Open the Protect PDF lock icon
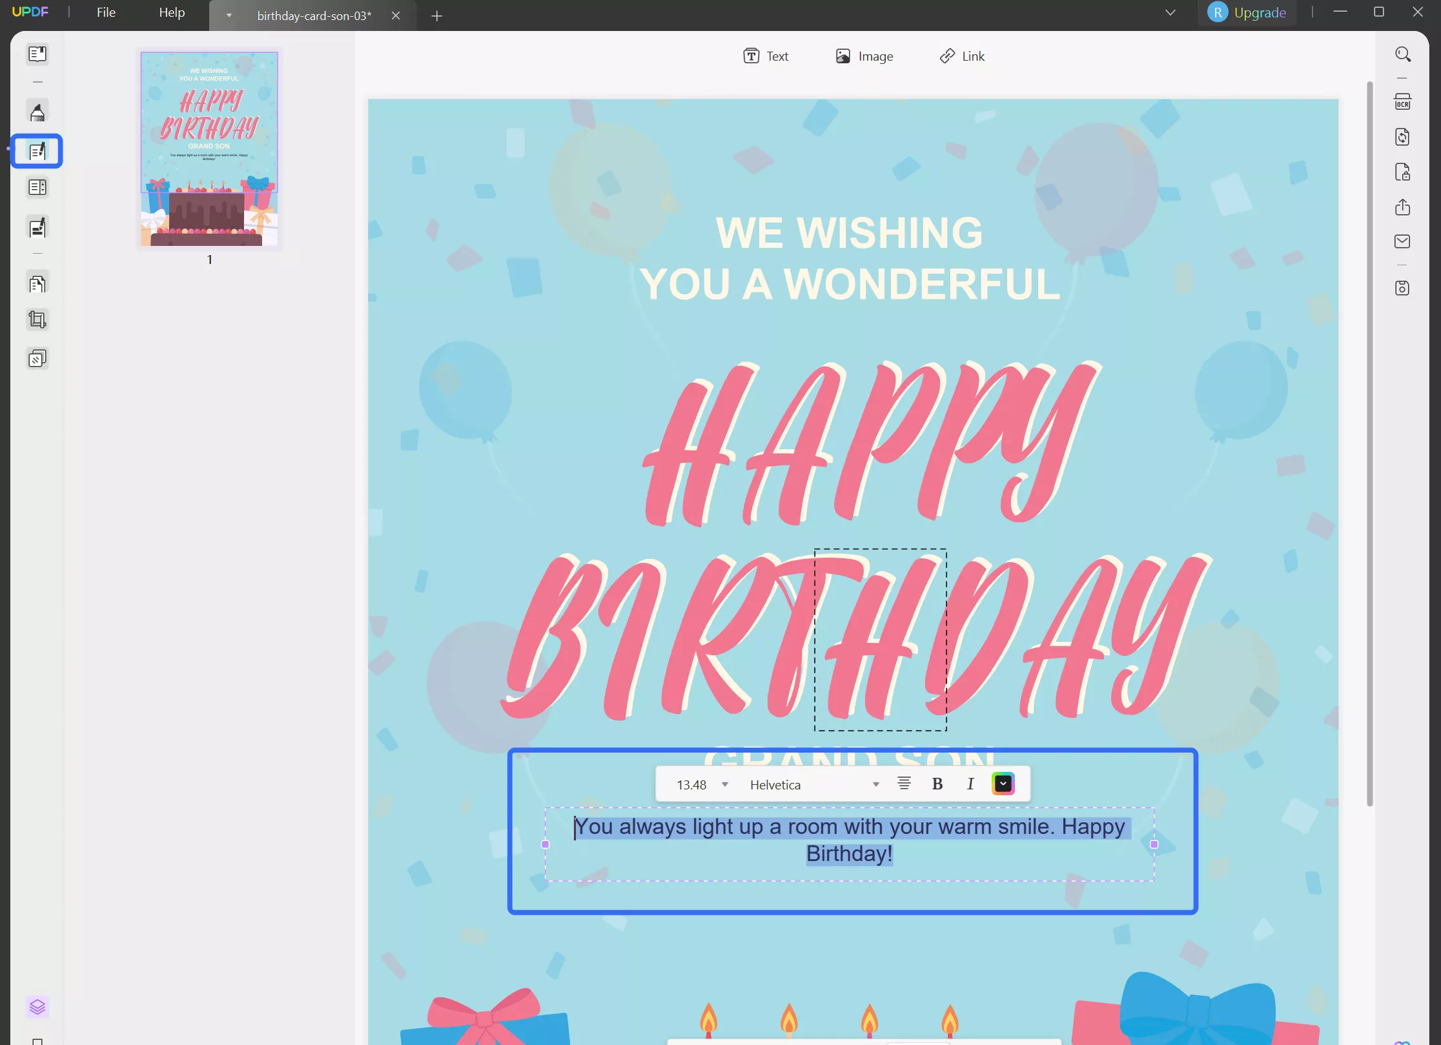The image size is (1441, 1045). (1402, 172)
